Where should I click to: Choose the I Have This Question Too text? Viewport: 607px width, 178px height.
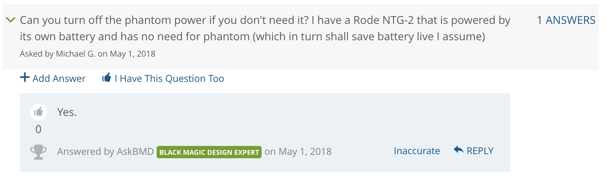point(169,78)
